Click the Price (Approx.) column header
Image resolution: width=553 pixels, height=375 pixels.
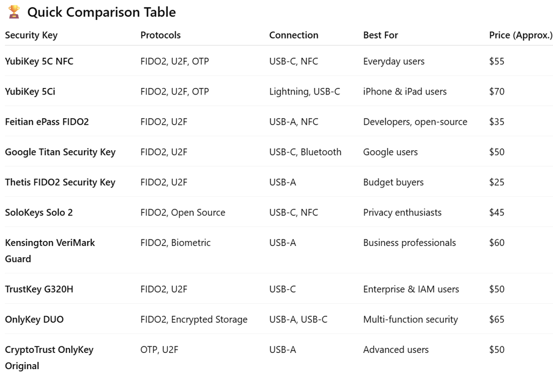click(x=521, y=35)
